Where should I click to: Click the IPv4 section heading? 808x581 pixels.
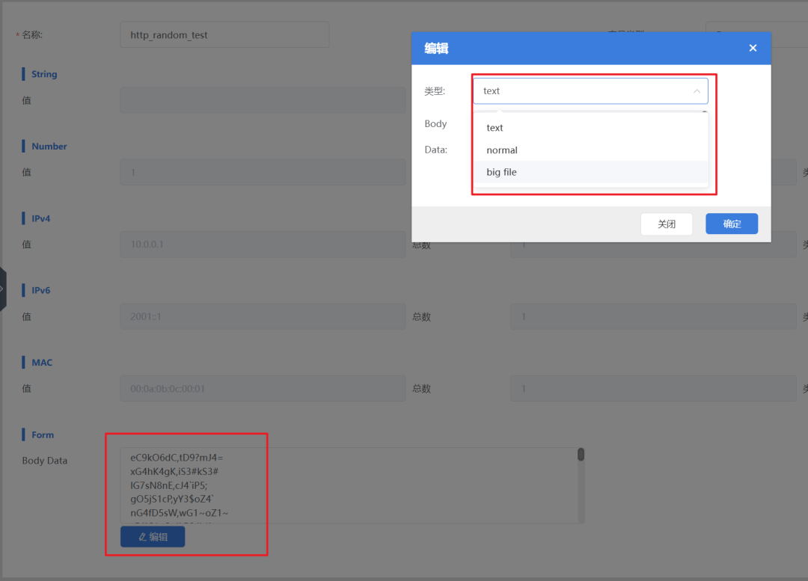tap(40, 218)
